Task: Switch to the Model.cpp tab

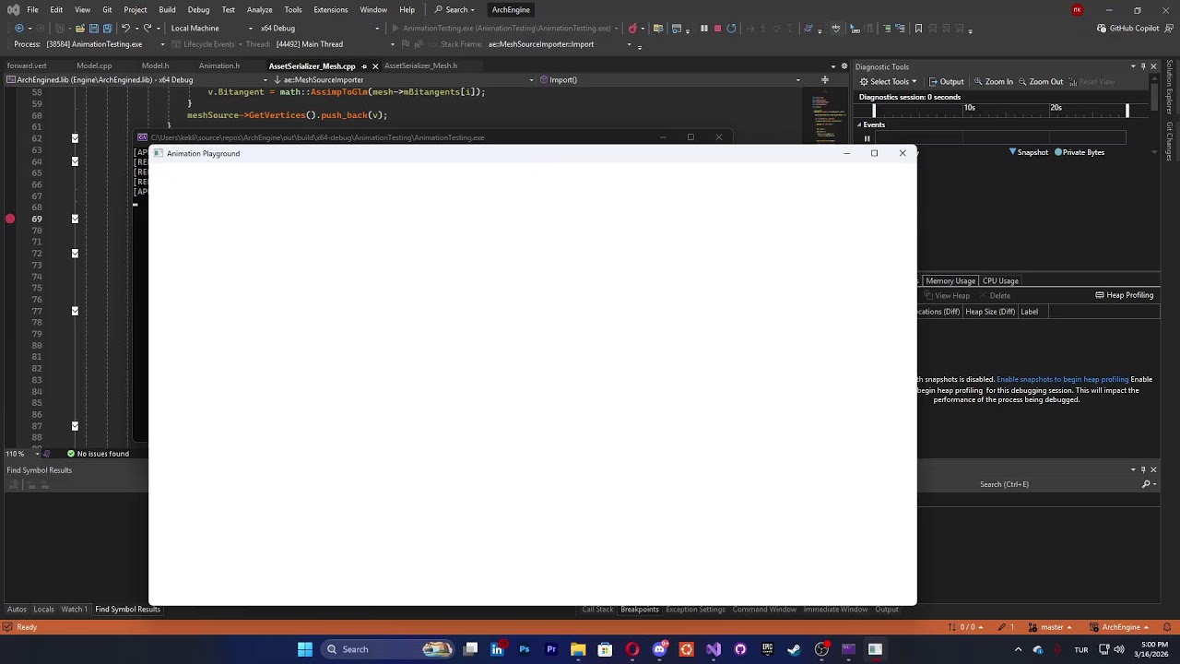Action: tap(94, 65)
